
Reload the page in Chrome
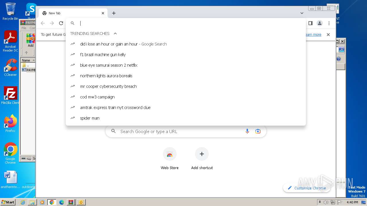[61, 23]
